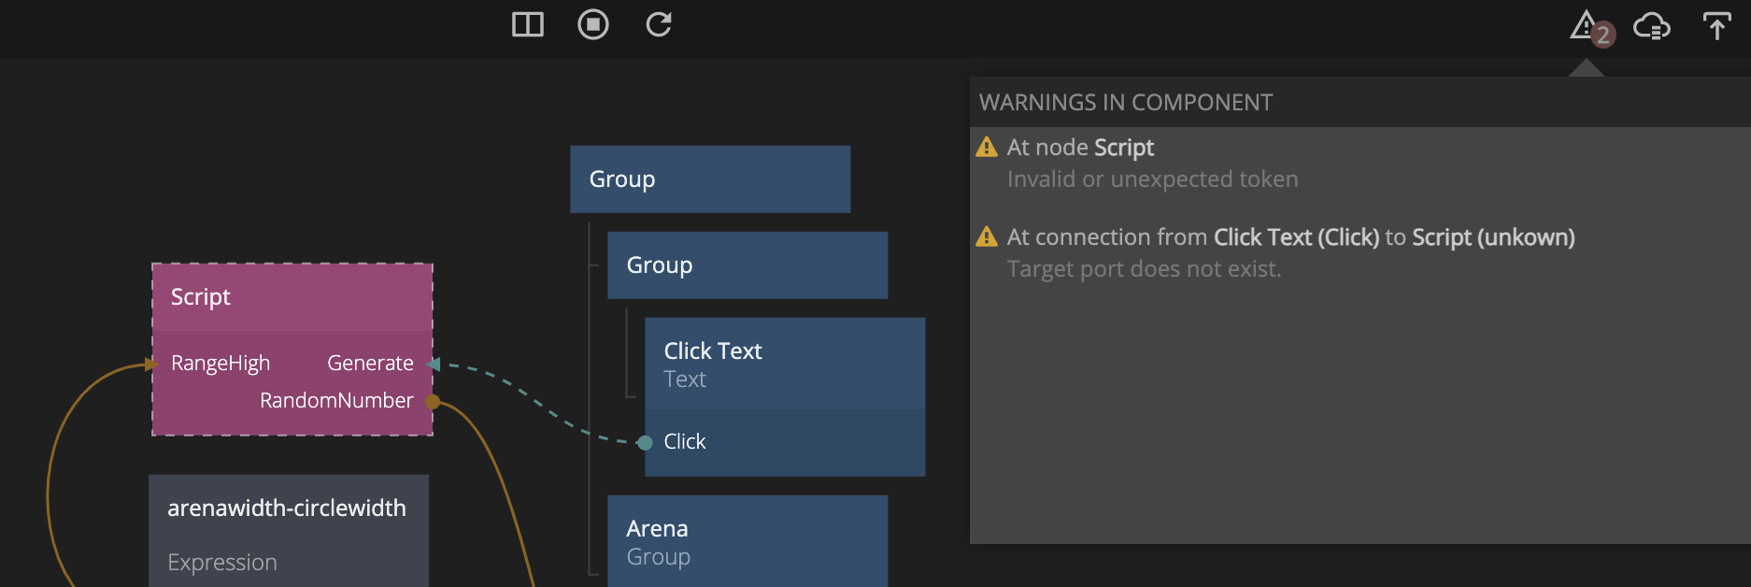Click the Generate input port arrow
The image size is (1751, 587).
tap(434, 365)
